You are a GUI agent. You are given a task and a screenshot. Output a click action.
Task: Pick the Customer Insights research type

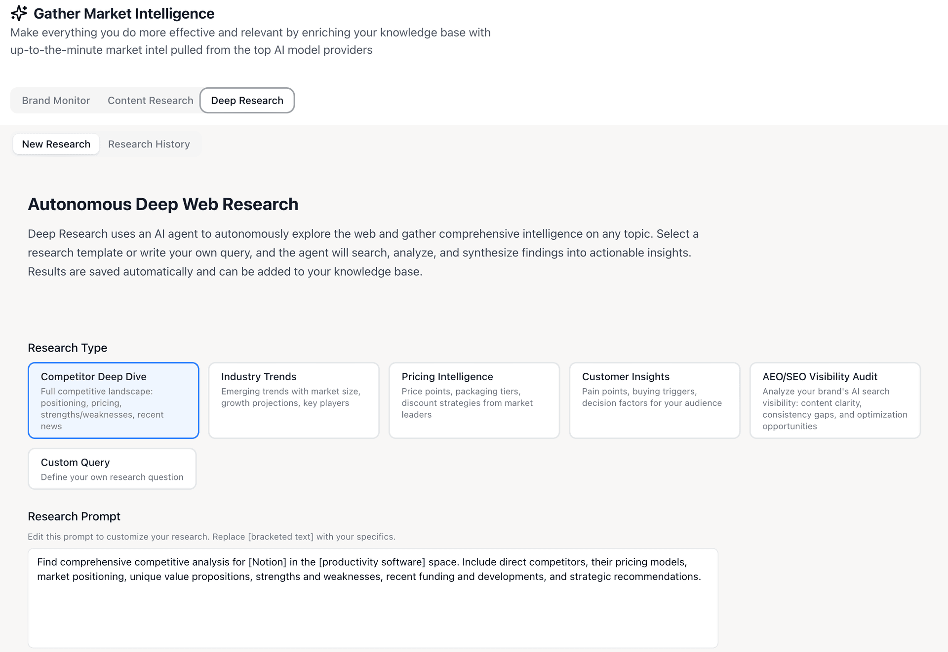pyautogui.click(x=655, y=400)
